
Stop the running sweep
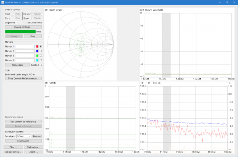pos(33,36)
